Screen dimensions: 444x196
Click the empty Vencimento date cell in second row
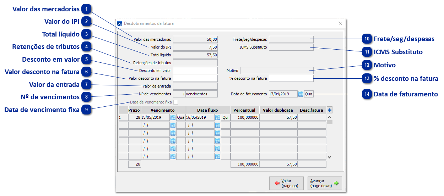coord(155,125)
